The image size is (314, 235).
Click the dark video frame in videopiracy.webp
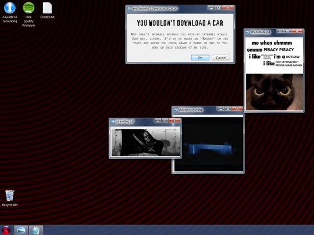point(209,144)
